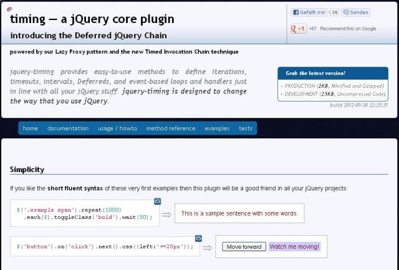Click 'Grab the latest version!' header
The image size is (399, 270).
tap(333, 73)
